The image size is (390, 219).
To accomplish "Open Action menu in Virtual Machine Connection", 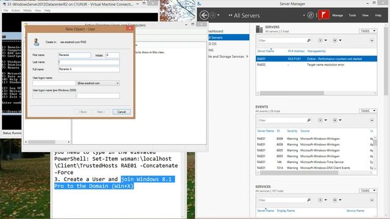I will (16, 10).
